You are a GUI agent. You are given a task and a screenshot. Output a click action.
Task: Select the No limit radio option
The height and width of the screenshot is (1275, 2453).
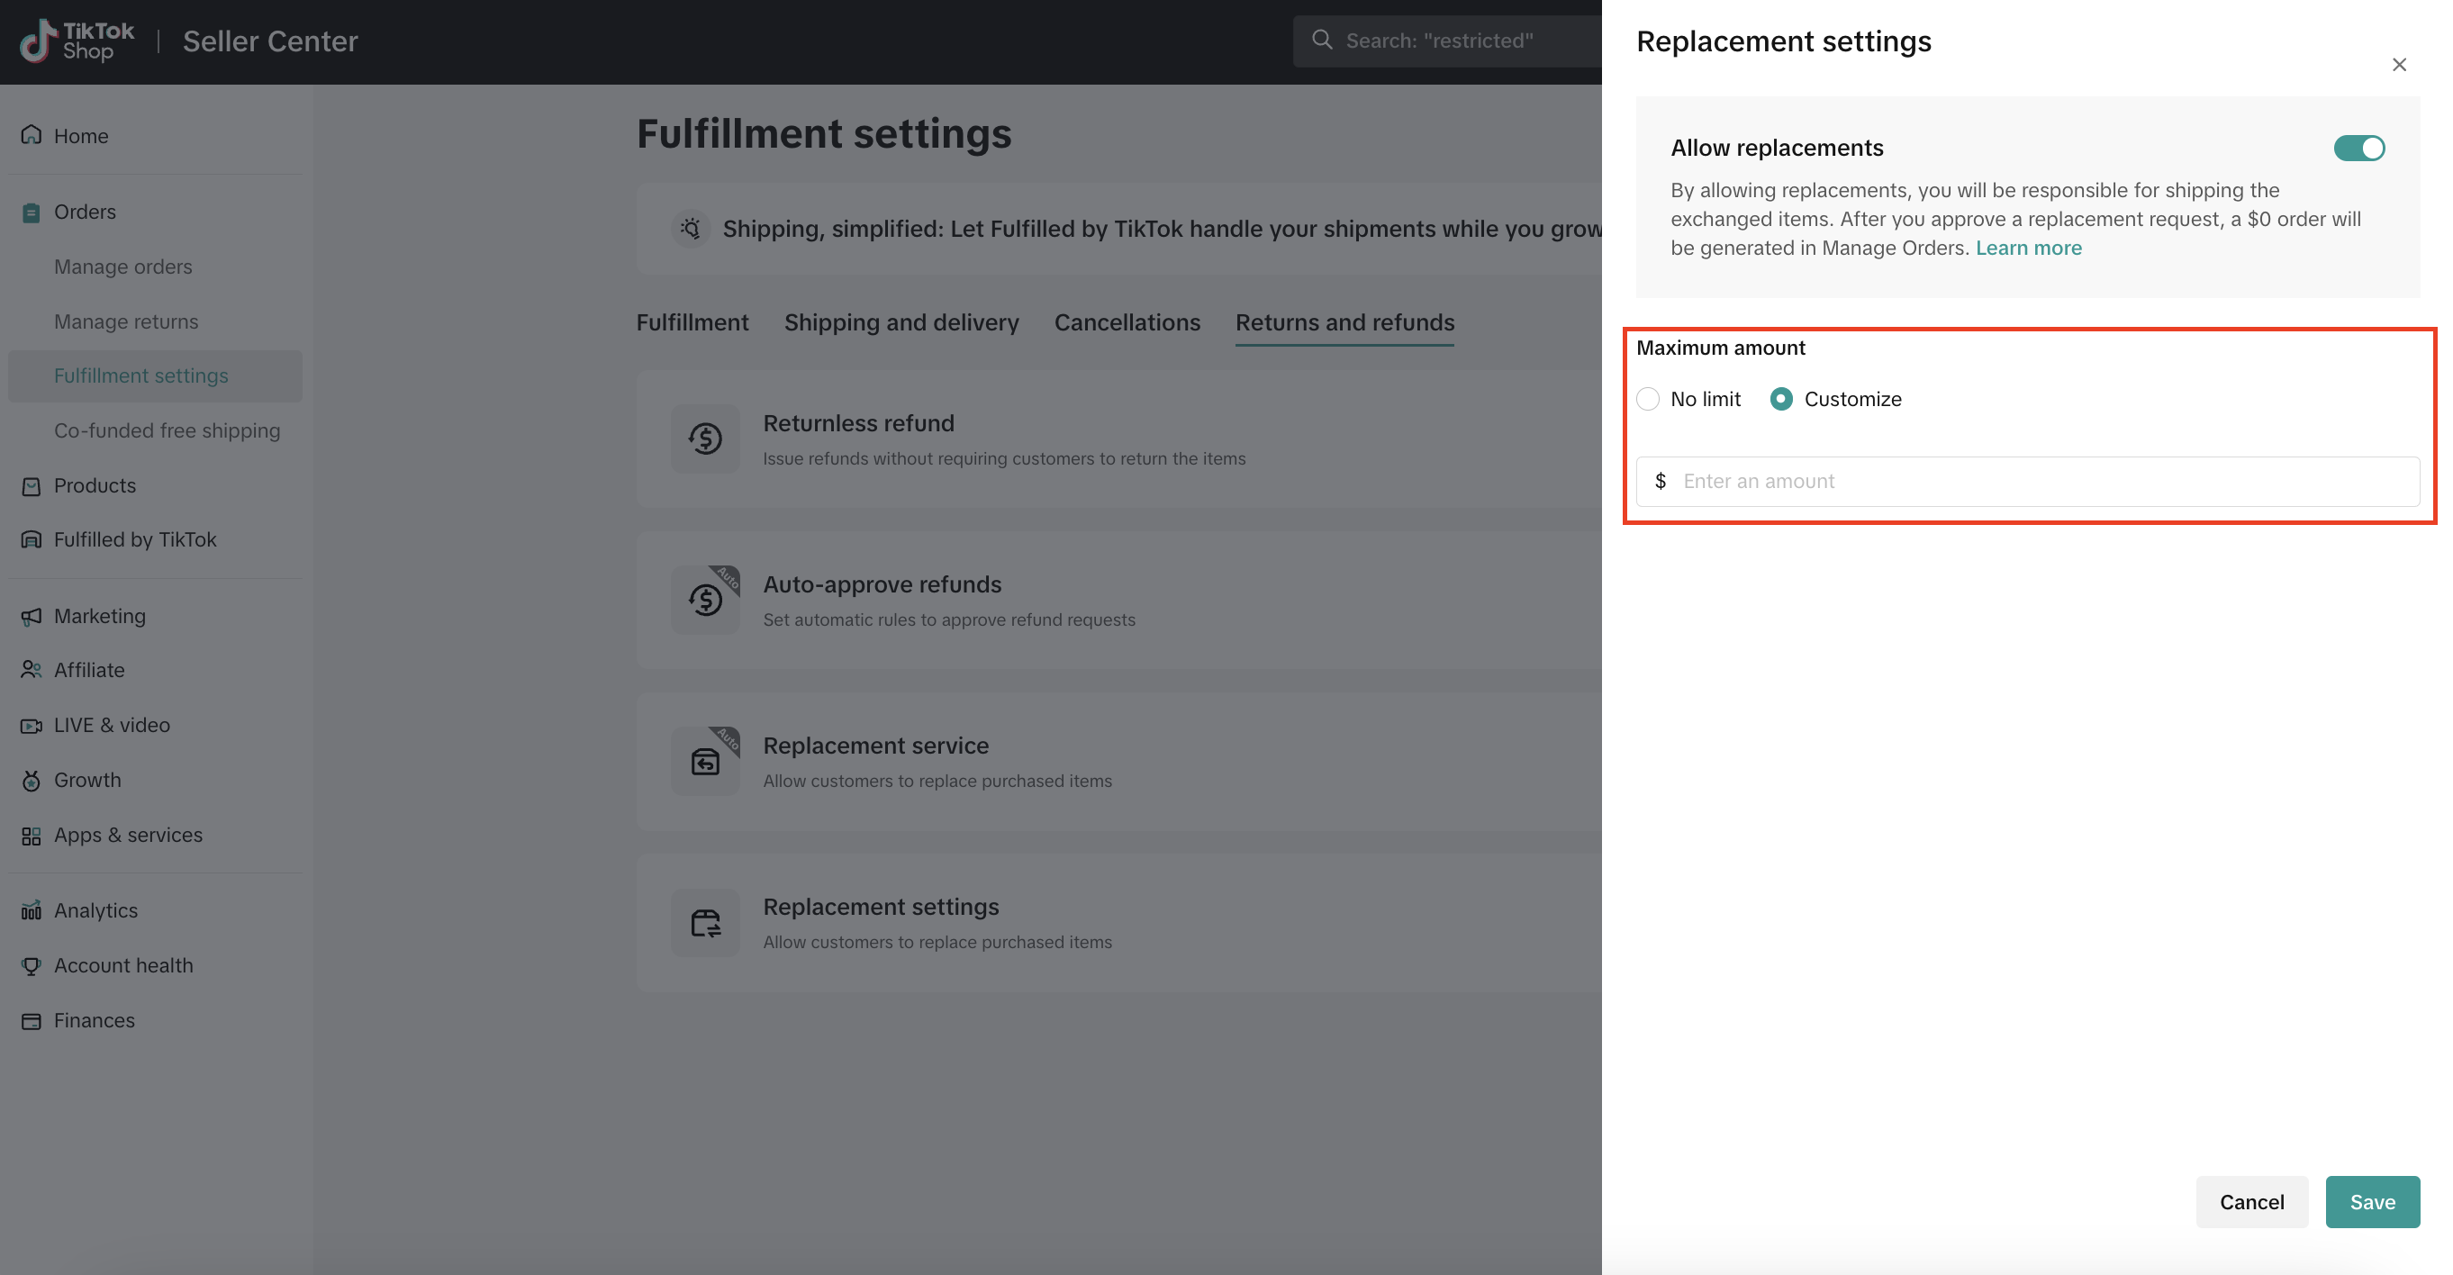point(1647,399)
